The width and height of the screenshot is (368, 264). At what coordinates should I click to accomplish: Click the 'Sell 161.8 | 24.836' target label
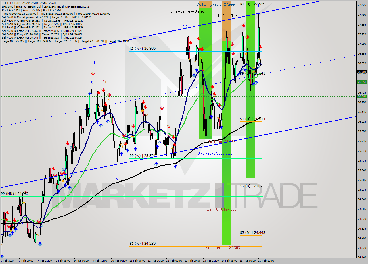pyautogui.click(x=222, y=209)
